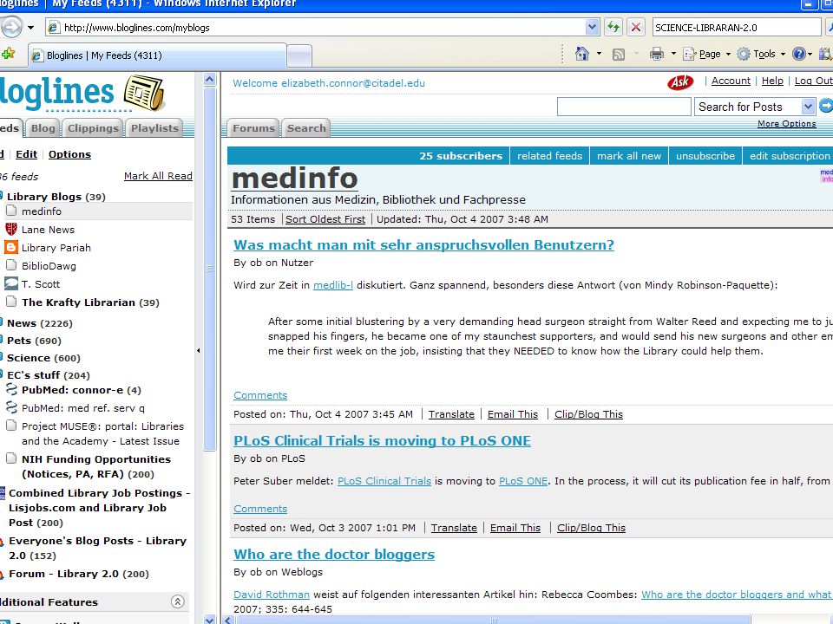Image resolution: width=833 pixels, height=624 pixels.
Task: Click the medlib-l link in post
Action: click(x=333, y=285)
